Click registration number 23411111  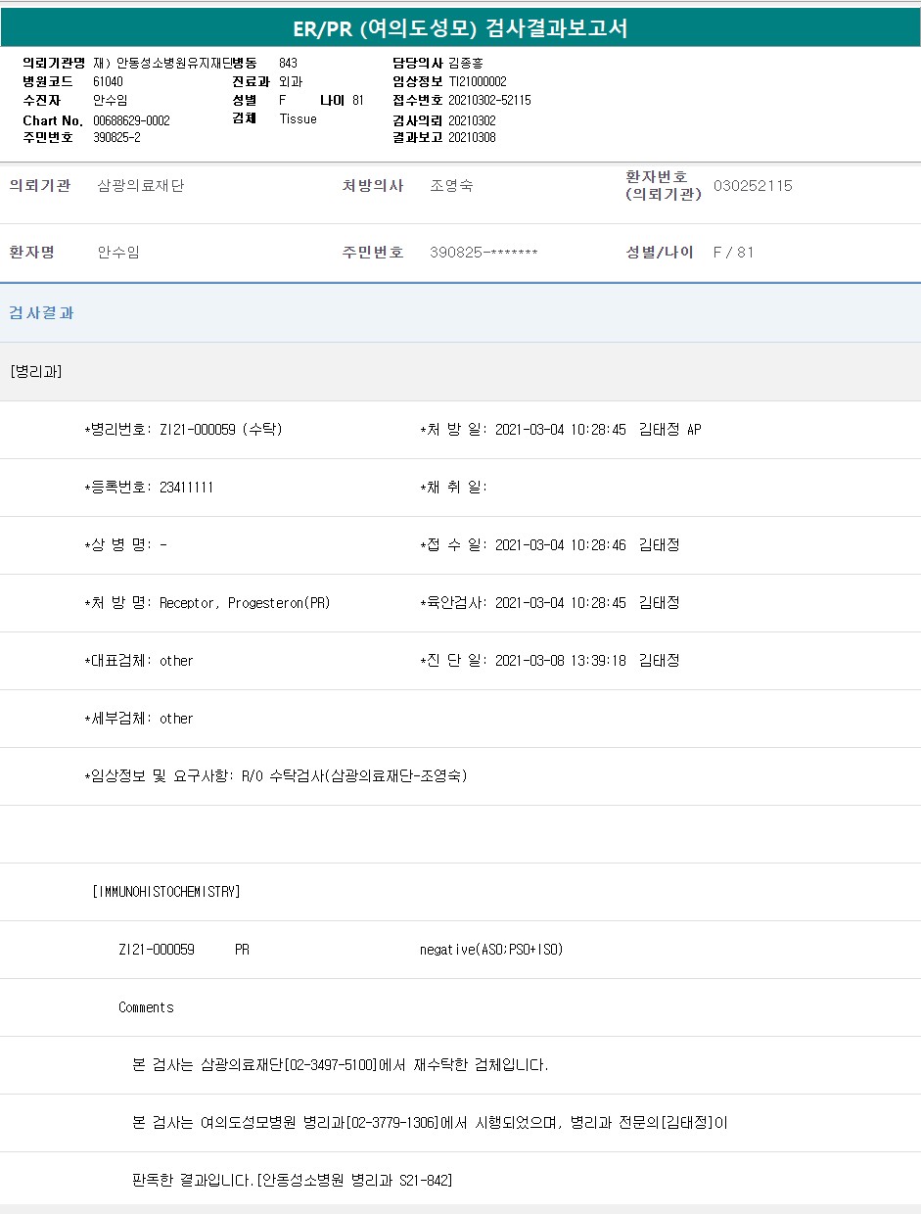point(186,488)
